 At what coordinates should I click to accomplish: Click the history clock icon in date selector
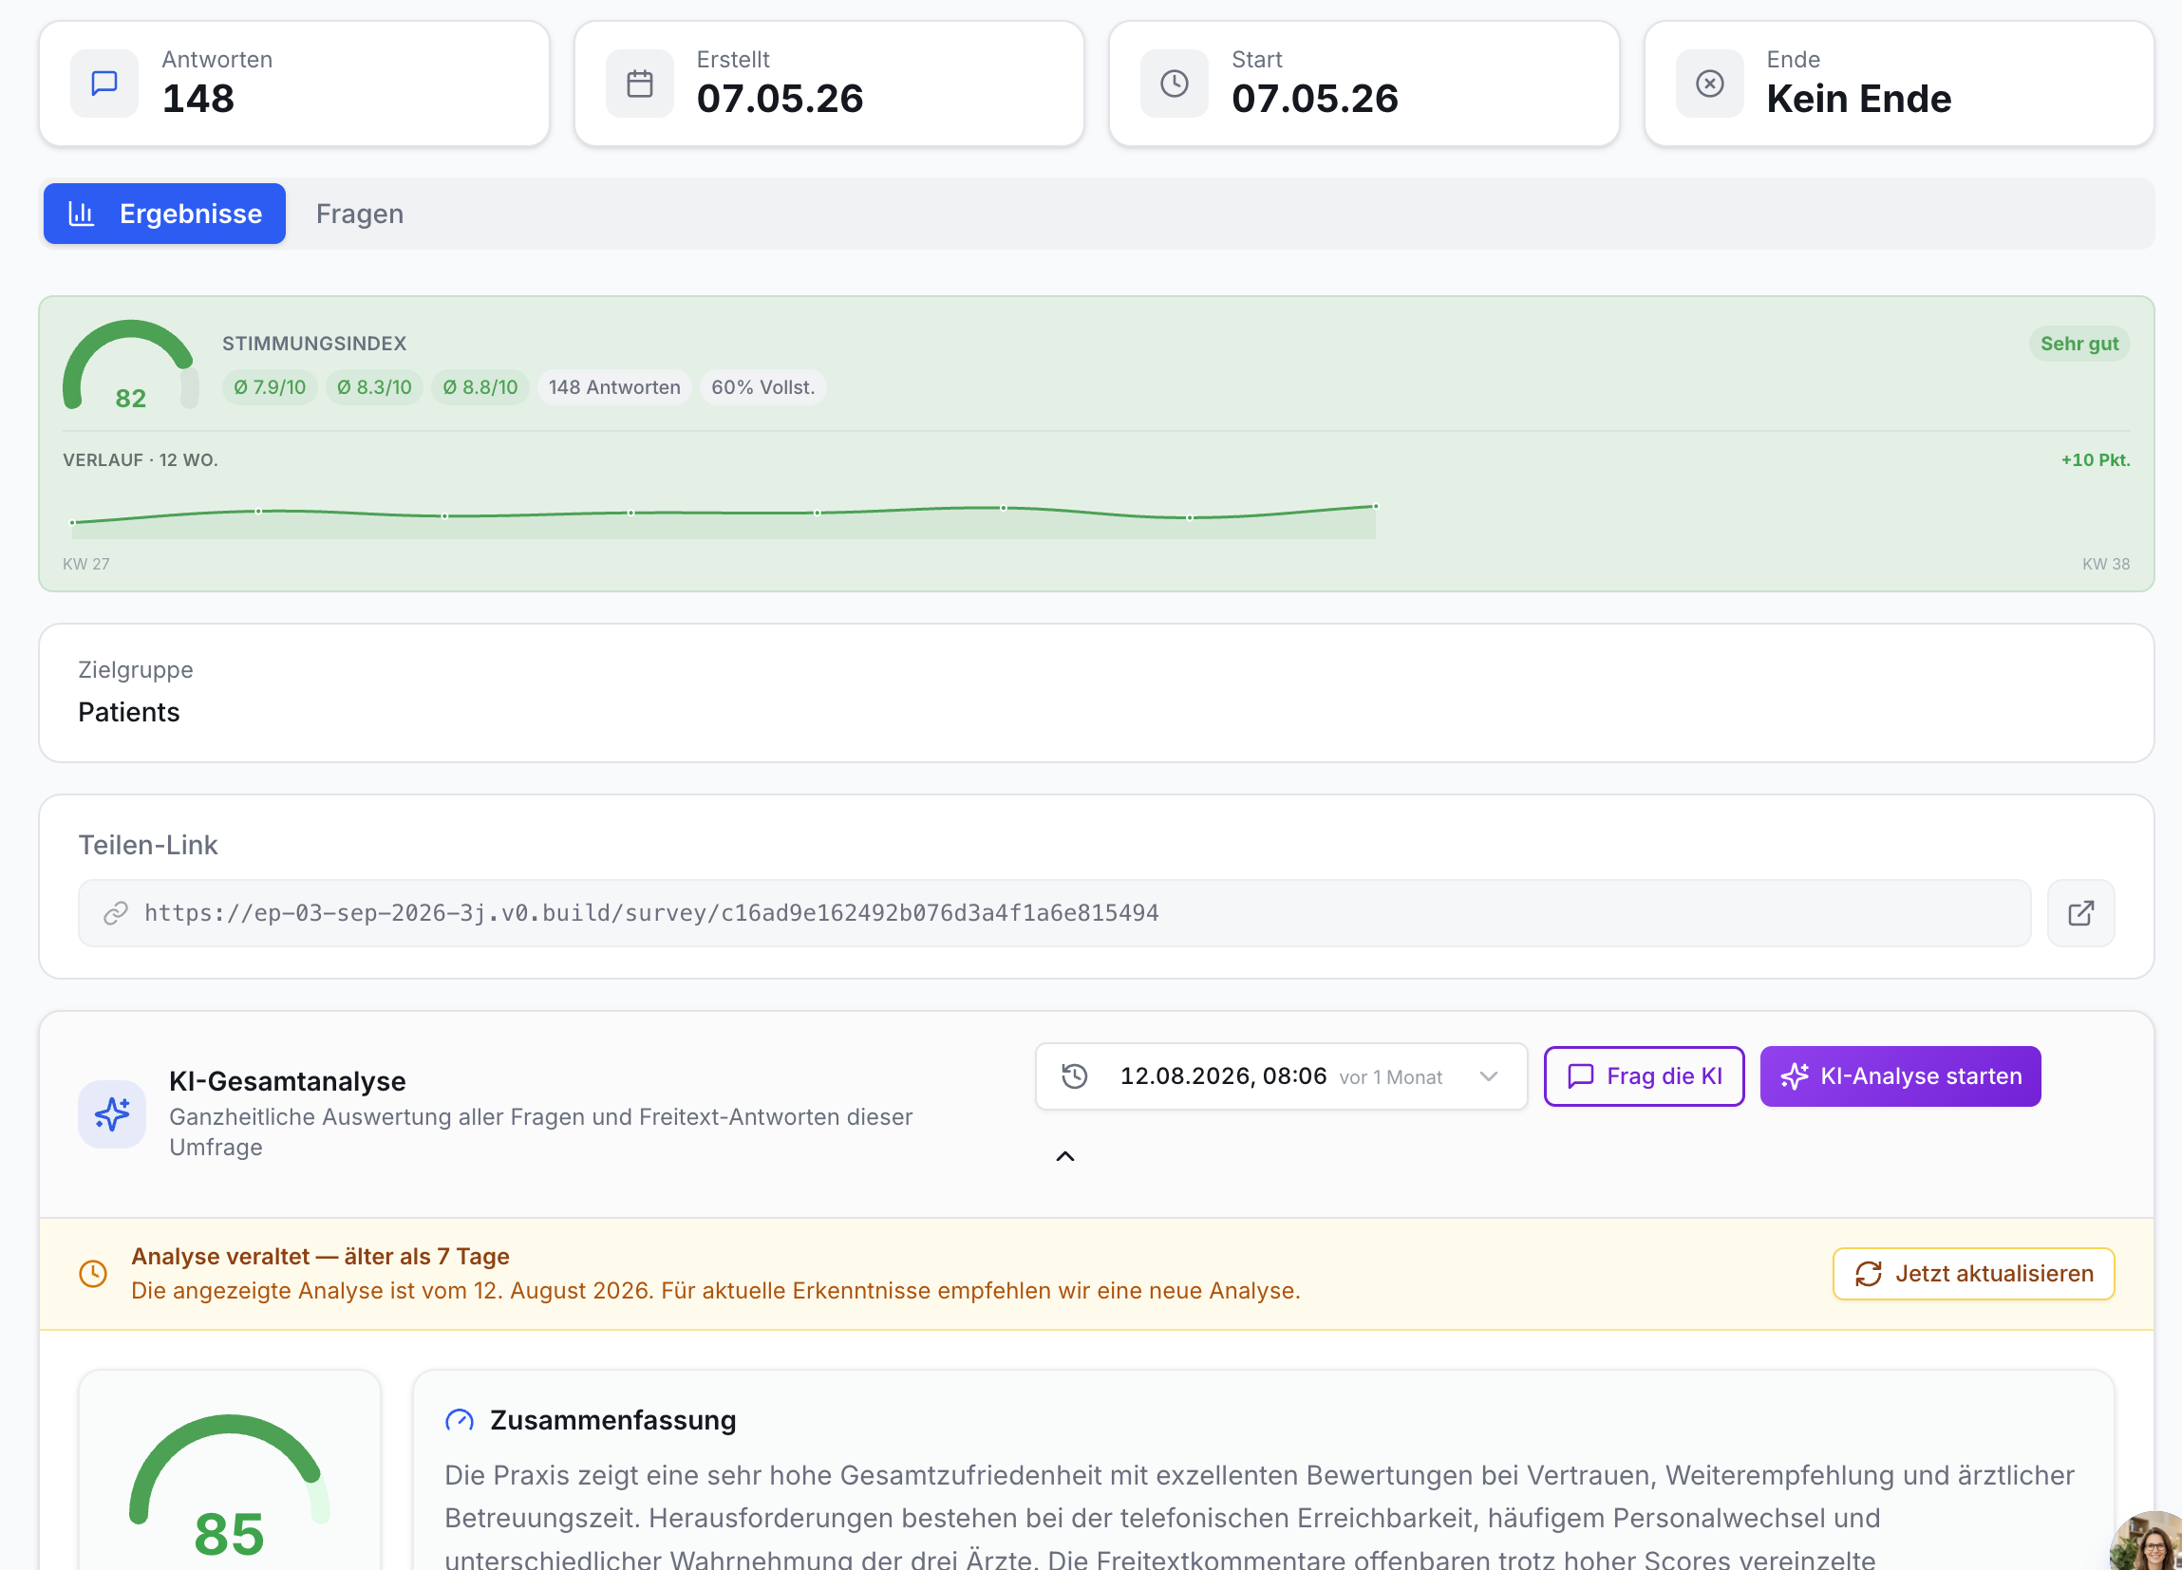coord(1075,1075)
